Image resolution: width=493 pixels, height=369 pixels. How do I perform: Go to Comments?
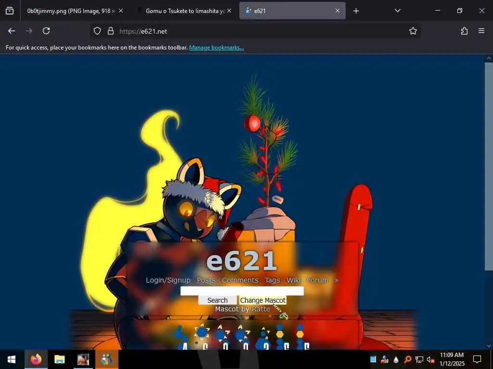pos(240,280)
